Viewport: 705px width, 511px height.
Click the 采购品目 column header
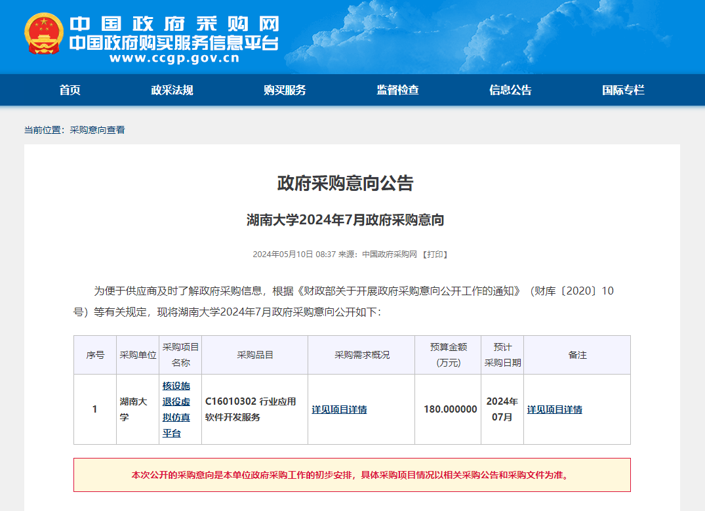[x=255, y=355]
